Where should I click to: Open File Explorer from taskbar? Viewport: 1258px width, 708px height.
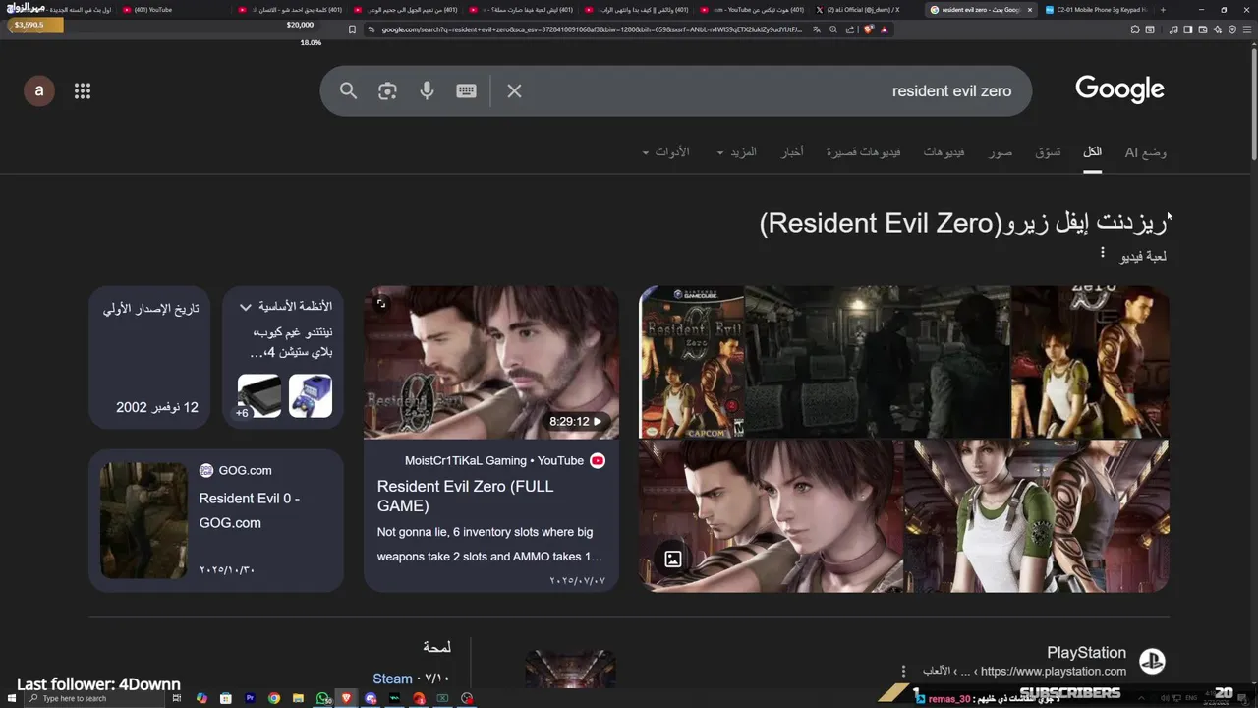coord(298,698)
